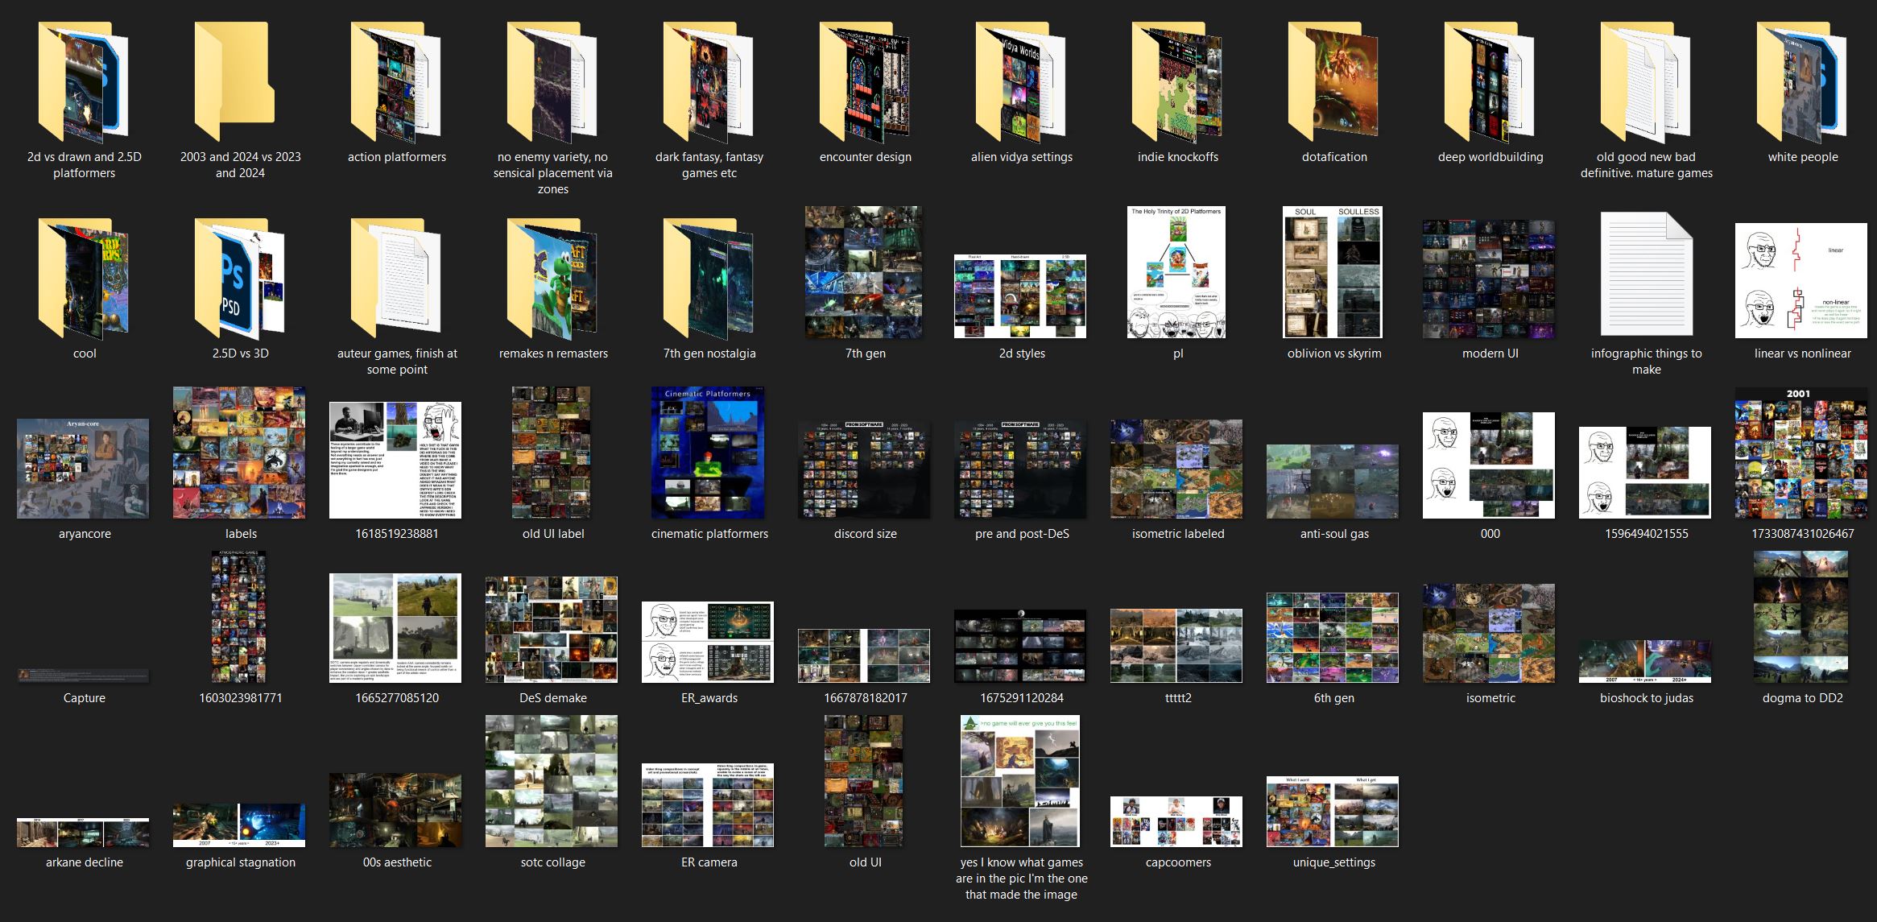Select the '1603023981771' tall image
The image size is (1877, 922).
(x=239, y=617)
